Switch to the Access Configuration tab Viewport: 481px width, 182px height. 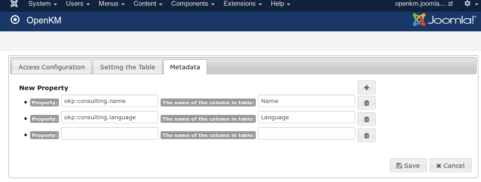coord(51,67)
